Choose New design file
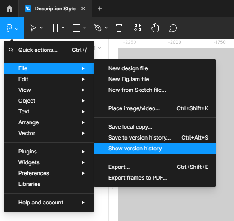Image resolution: width=234 pixels, height=221 pixels. coord(155,68)
